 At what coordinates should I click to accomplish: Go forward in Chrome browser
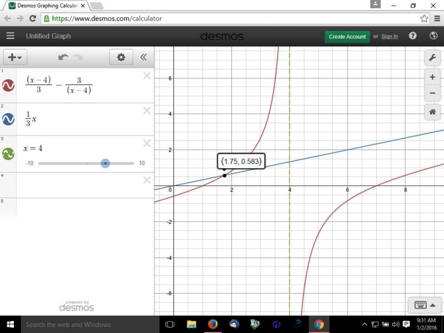pyautogui.click(x=20, y=18)
